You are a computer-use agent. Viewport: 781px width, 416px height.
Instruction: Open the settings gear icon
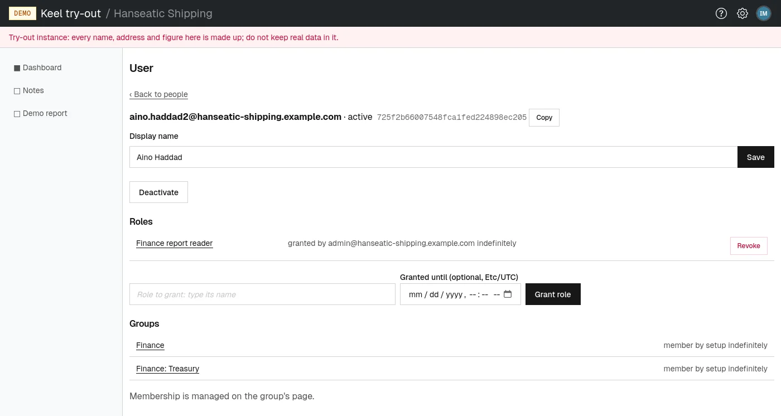pos(743,13)
